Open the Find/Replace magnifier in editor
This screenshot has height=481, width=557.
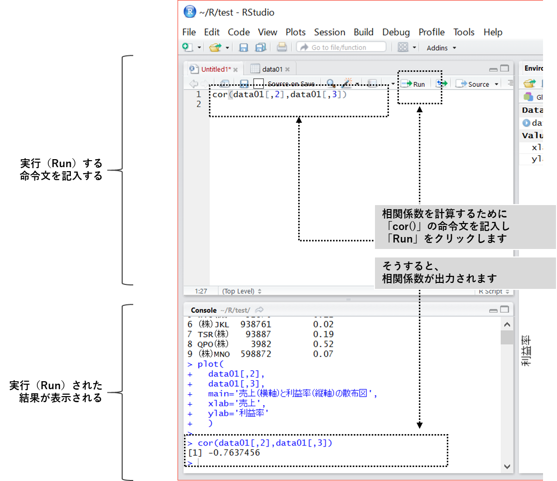(x=331, y=84)
